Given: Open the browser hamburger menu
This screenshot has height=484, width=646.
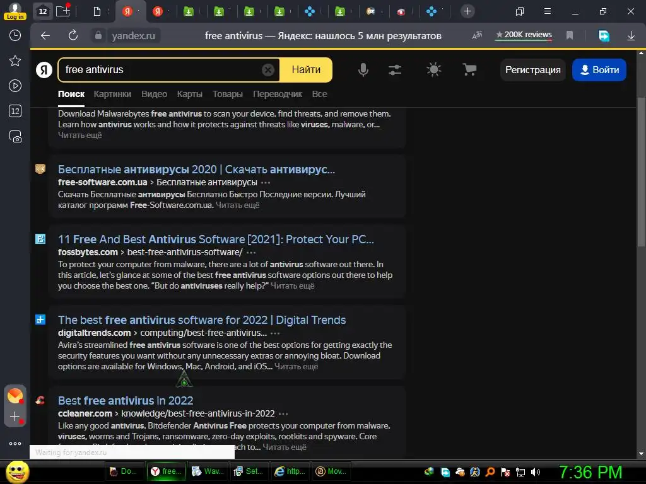Looking at the screenshot, I should (x=548, y=11).
